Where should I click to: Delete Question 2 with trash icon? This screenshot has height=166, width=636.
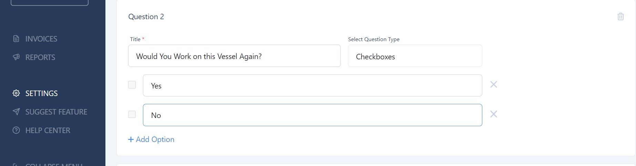(620, 16)
